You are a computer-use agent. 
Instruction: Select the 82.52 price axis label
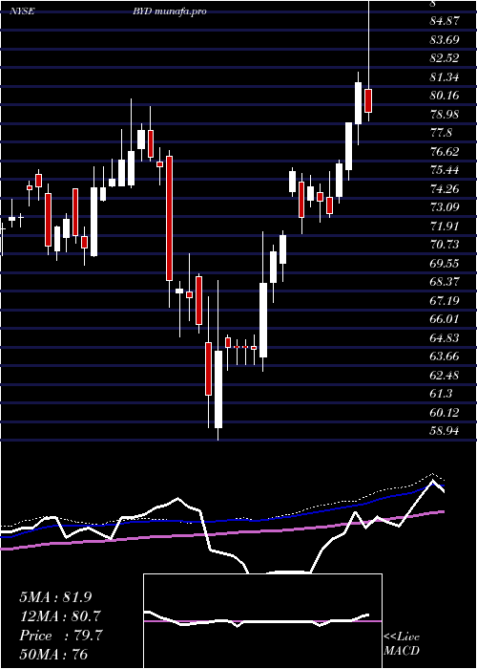[x=445, y=58]
